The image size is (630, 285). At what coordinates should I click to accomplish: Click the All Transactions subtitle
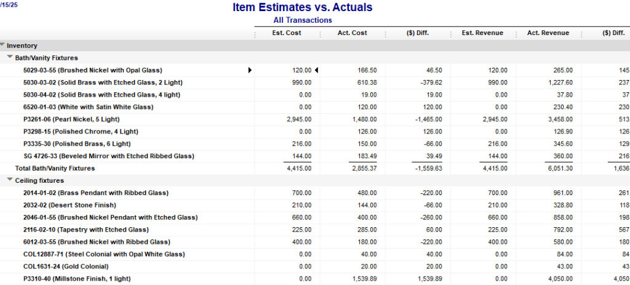(x=302, y=20)
